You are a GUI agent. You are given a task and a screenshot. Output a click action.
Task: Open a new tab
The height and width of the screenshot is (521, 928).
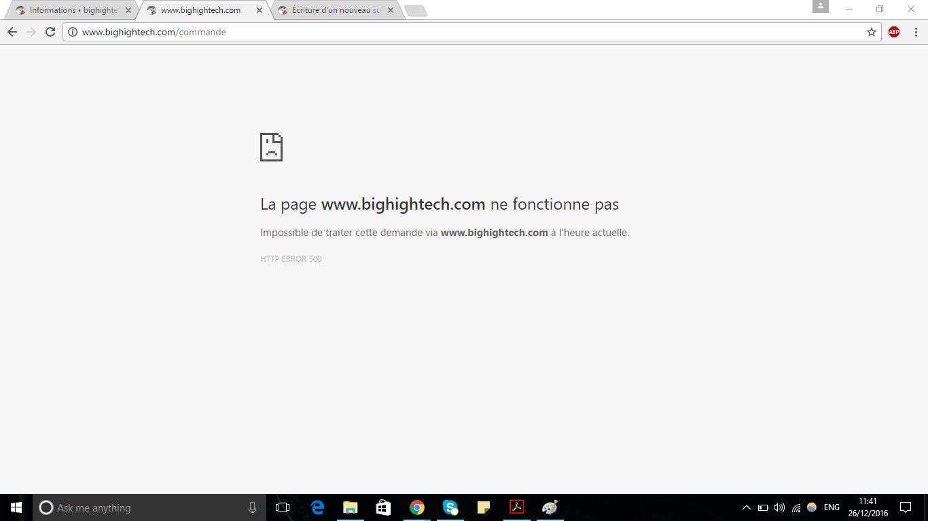click(x=415, y=10)
